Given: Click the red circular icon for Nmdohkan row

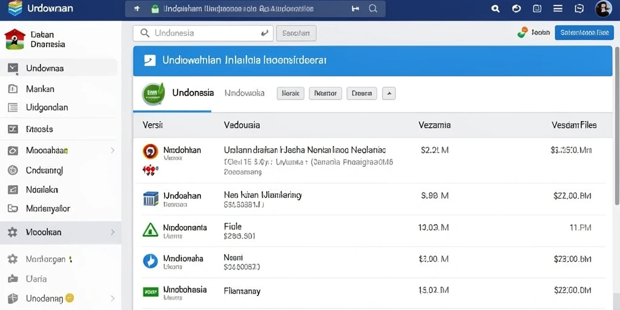Looking at the screenshot, I should pyautogui.click(x=150, y=151).
